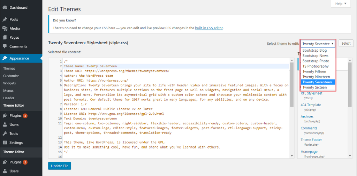Viewport: 357px width, 176px height.
Task: Open Comments (comments.php) file link
Action: (309, 128)
